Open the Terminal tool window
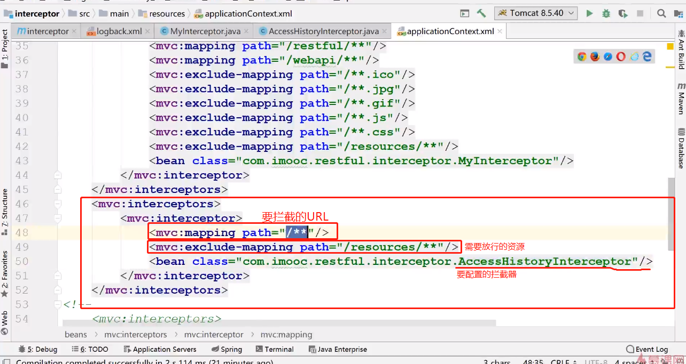686x364 pixels. pyautogui.click(x=275, y=349)
